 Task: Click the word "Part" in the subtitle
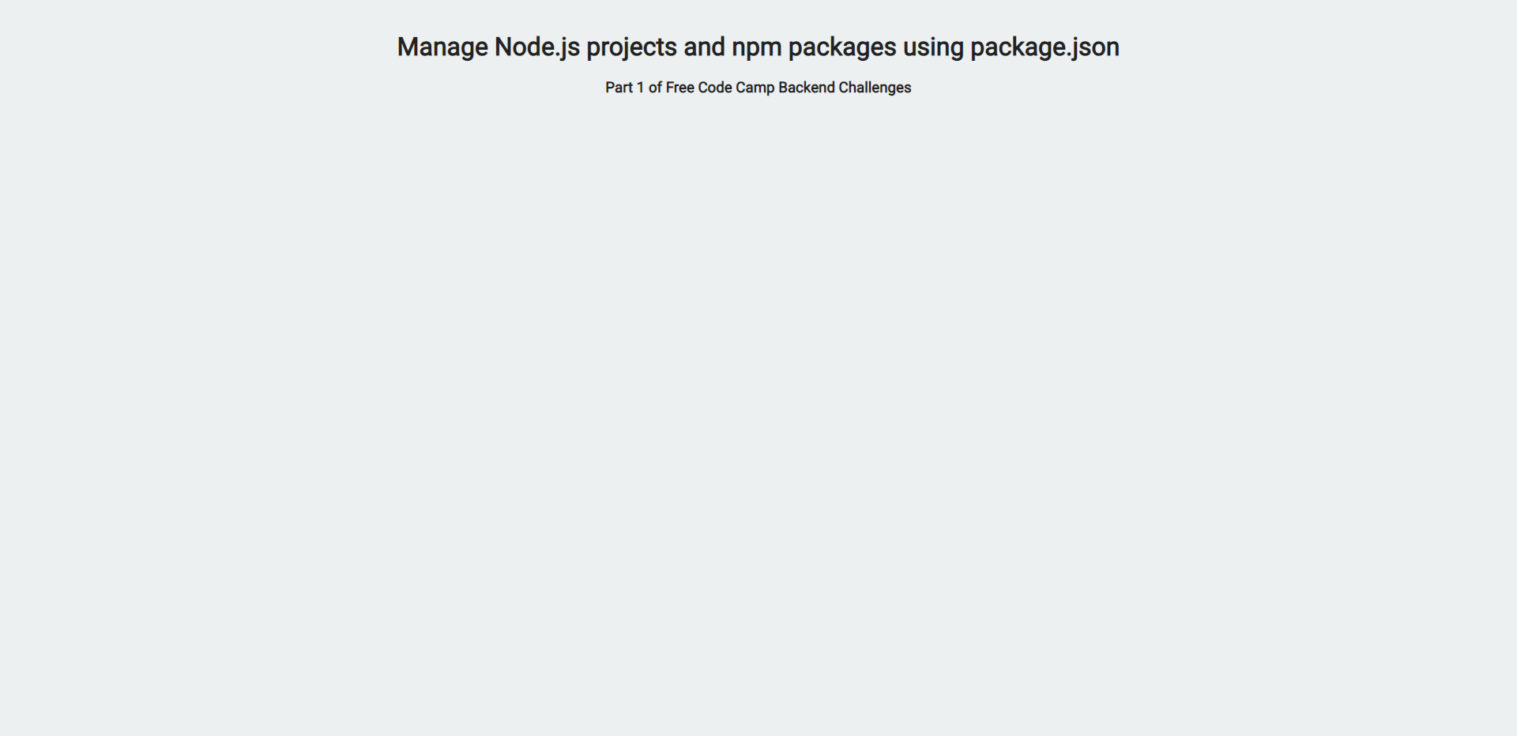pos(619,88)
